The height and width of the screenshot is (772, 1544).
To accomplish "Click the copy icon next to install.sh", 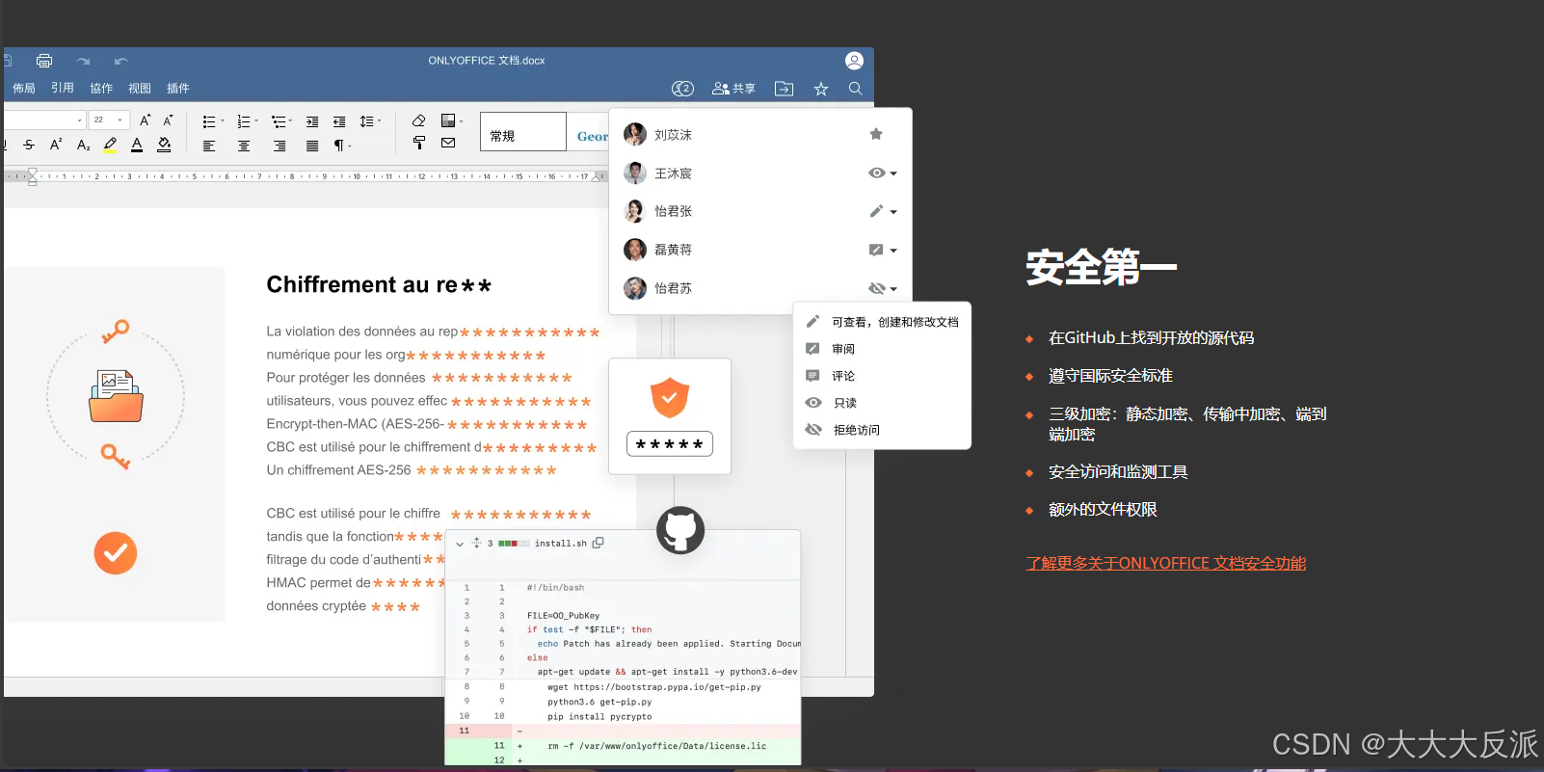I will coord(598,543).
